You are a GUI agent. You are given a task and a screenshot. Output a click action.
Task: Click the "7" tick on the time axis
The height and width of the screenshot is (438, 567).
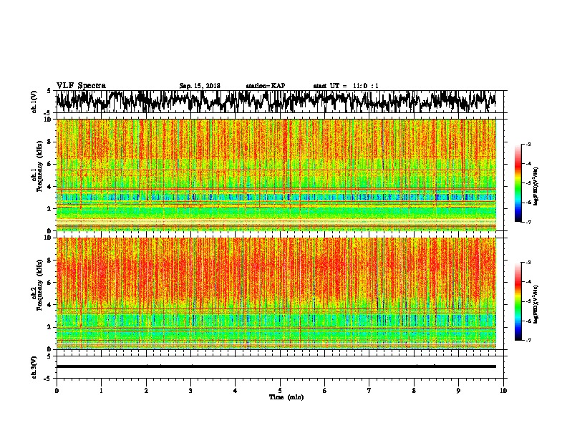click(x=369, y=391)
